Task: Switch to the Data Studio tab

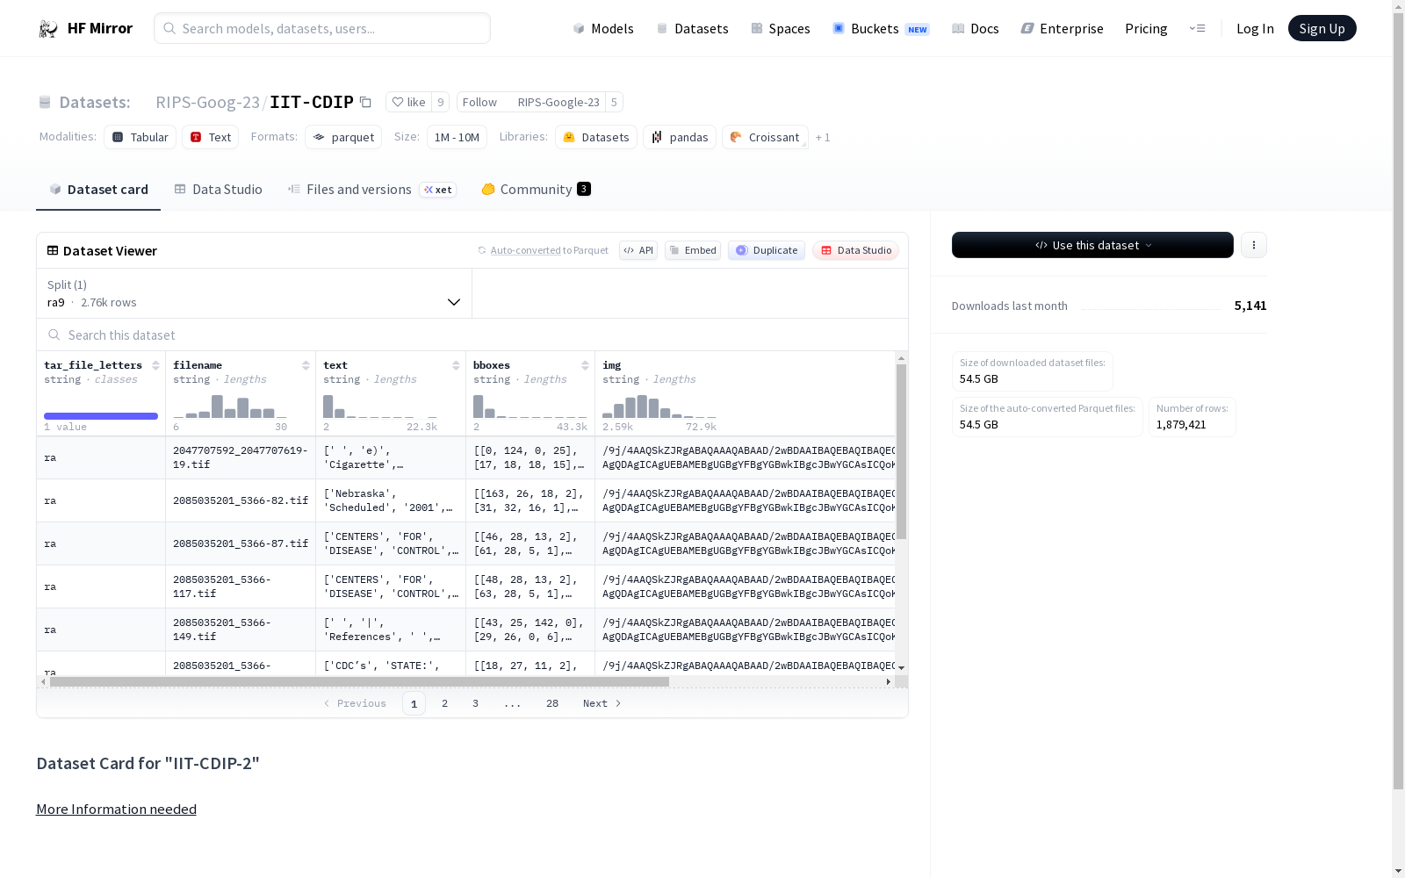Action: (x=219, y=190)
